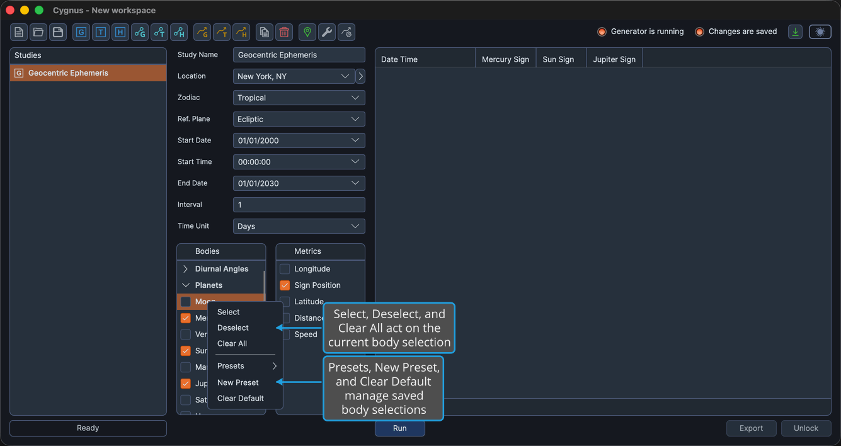Image resolution: width=841 pixels, height=446 pixels.
Task: Click the Jupiter Sign column header
Action: [x=614, y=59]
